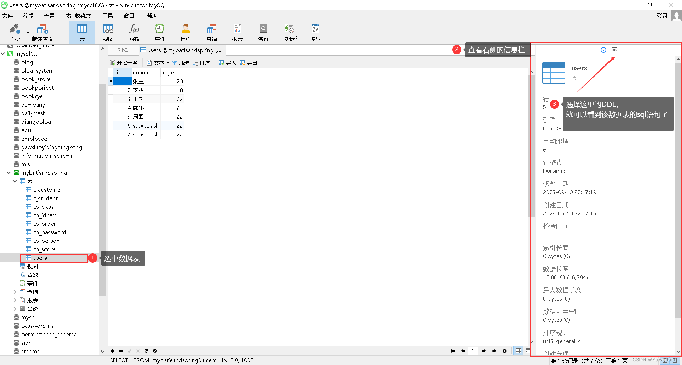Expand the Reports (报表) tree node

pos(15,300)
